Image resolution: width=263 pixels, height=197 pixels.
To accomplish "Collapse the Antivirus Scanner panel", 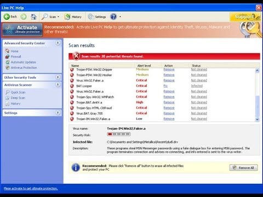I will [x=58, y=85].
